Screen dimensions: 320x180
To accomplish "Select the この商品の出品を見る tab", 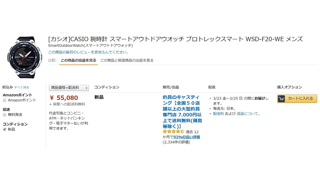I will [x=78, y=60].
